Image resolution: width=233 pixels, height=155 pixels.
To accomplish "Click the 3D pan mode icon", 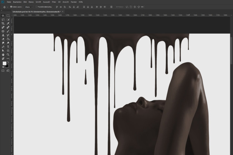I will [x=135, y=7].
